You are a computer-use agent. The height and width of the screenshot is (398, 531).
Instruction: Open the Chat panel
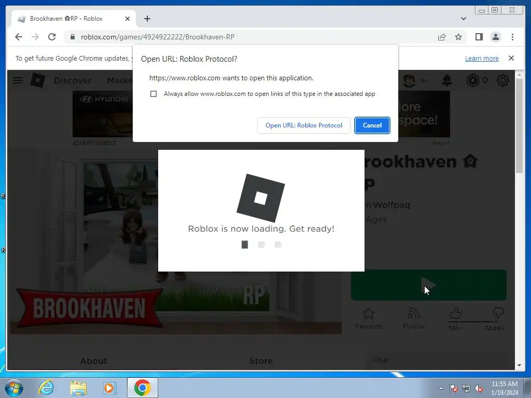click(x=380, y=360)
